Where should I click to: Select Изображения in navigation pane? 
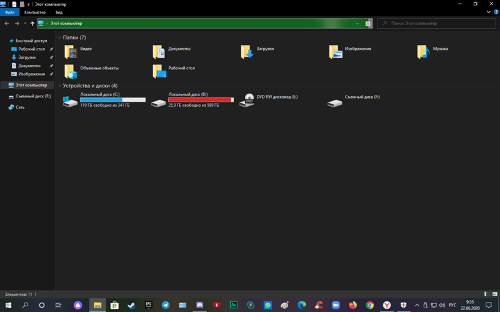point(28,74)
